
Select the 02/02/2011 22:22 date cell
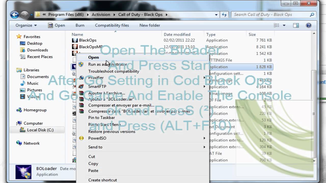coord(179,40)
